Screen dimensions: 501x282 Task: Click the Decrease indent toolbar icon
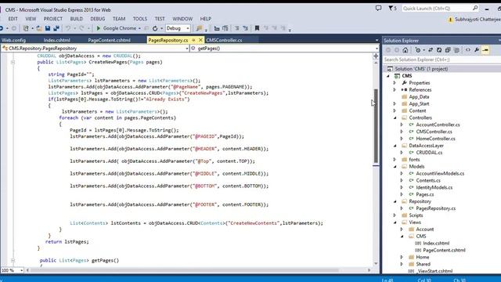236,28
